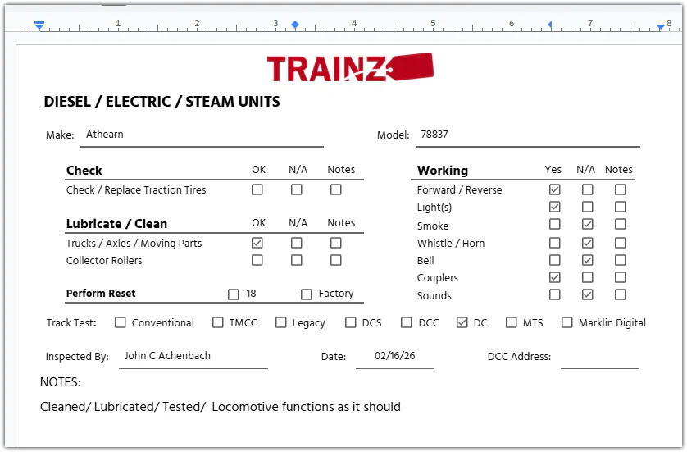Screen dimensions: 687x452
Task: Tick the Marklin Digital checkbox
Action: (x=567, y=322)
